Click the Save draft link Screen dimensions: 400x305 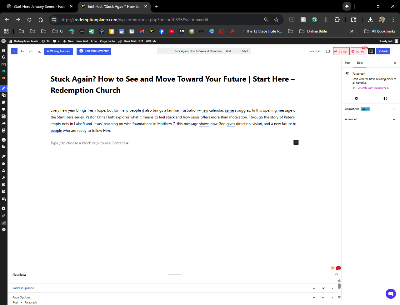point(314,51)
